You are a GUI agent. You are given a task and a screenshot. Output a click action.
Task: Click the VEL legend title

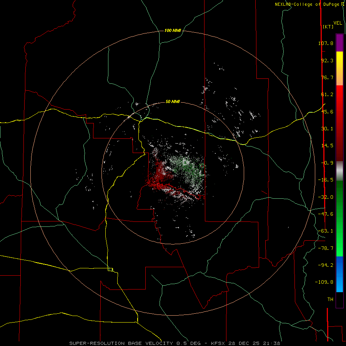338,23
